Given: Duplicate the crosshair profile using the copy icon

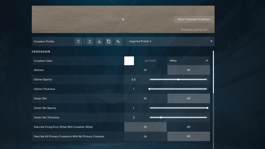Looking at the screenshot, I should pyautogui.click(x=108, y=42).
